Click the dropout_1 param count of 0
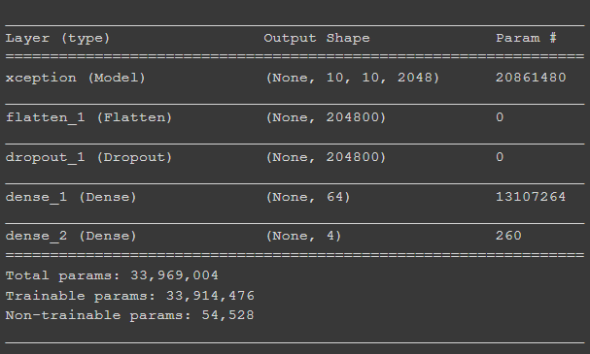The width and height of the screenshot is (590, 354). click(x=500, y=157)
